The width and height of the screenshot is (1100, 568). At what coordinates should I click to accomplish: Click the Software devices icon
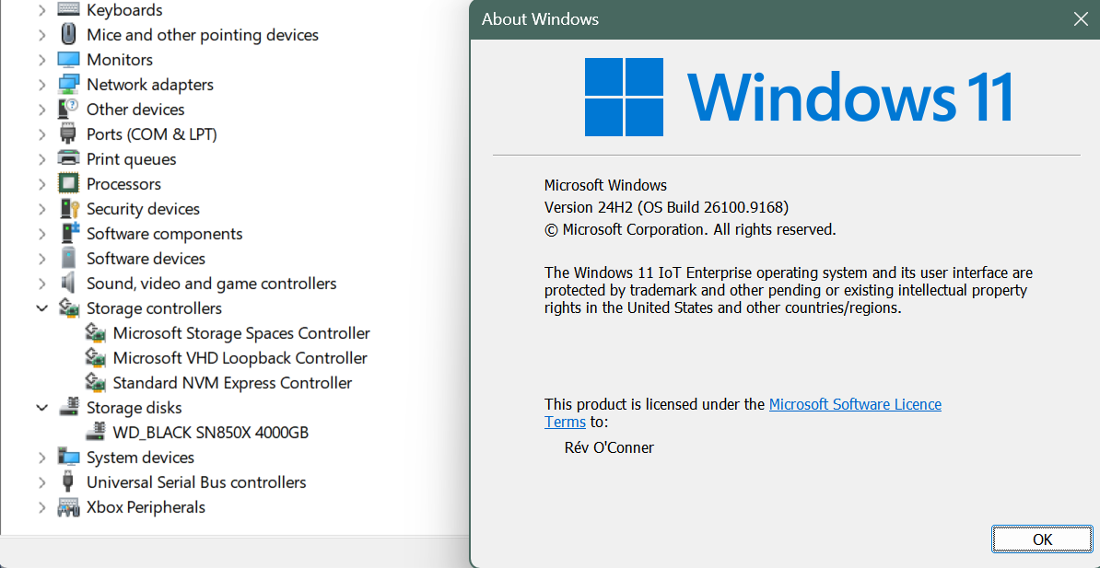pos(68,259)
